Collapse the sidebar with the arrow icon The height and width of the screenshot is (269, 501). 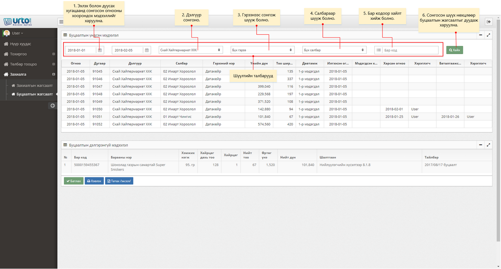tap(53, 106)
